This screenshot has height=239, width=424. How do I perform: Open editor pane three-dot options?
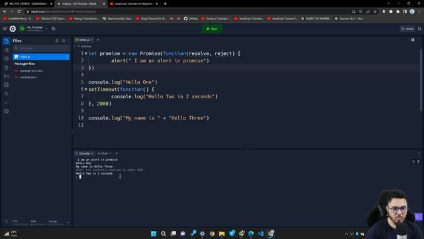tap(419, 40)
